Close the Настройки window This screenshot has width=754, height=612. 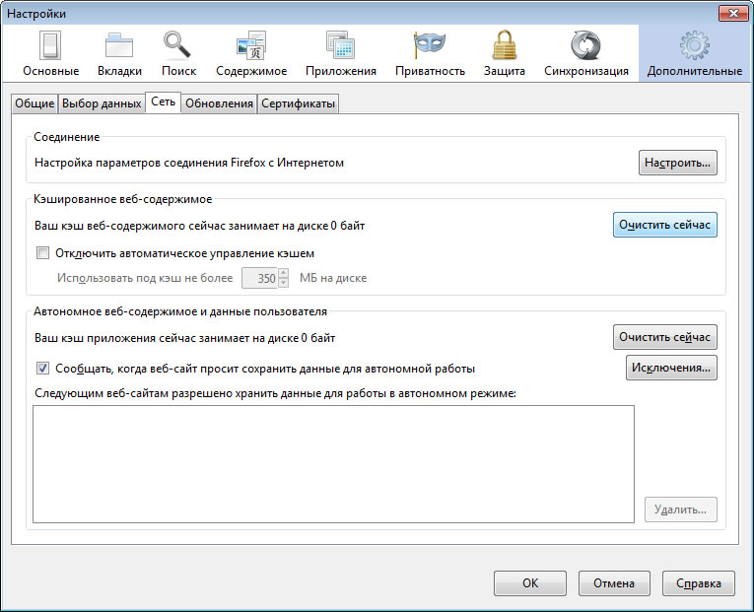click(x=733, y=14)
